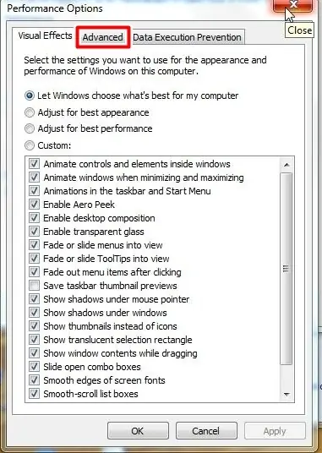
Task: Close the Performance Options dialog
Action: pyautogui.click(x=292, y=5)
